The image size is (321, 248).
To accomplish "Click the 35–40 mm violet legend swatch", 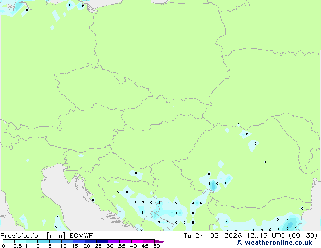I will coord(125,241).
